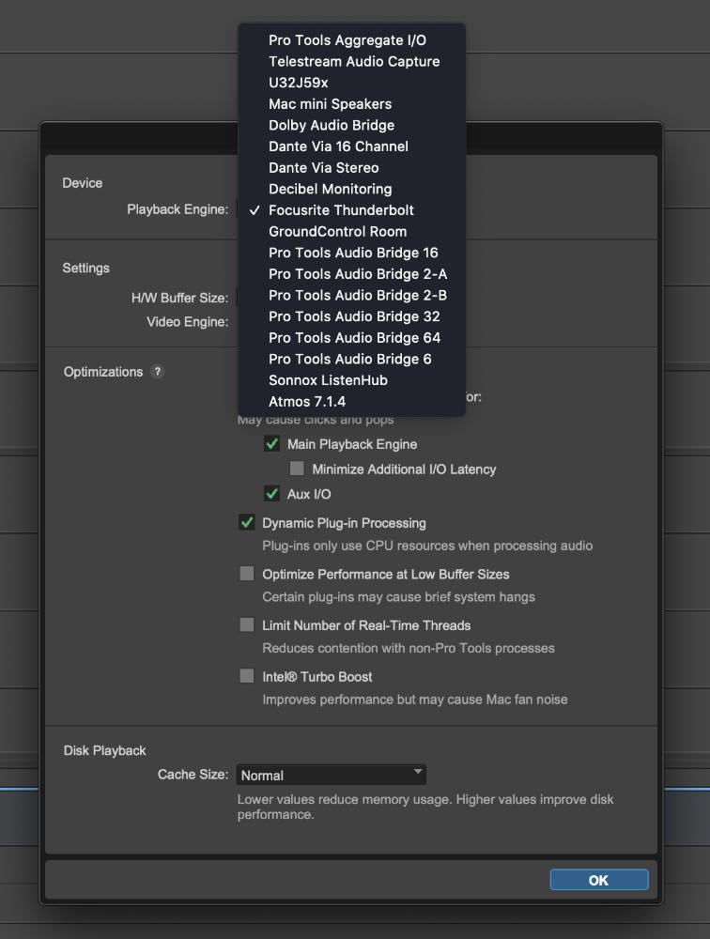Select U32J59x playback device
Viewport: 710px width, 939px height.
pos(351,83)
